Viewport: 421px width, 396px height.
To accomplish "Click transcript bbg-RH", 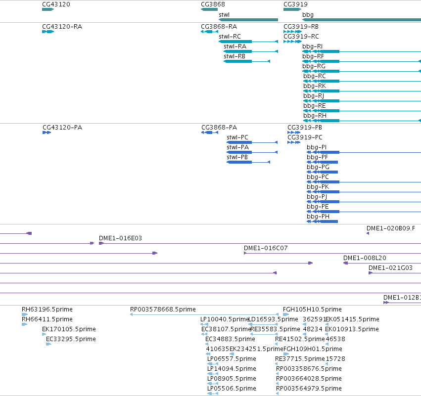I will (315, 116).
